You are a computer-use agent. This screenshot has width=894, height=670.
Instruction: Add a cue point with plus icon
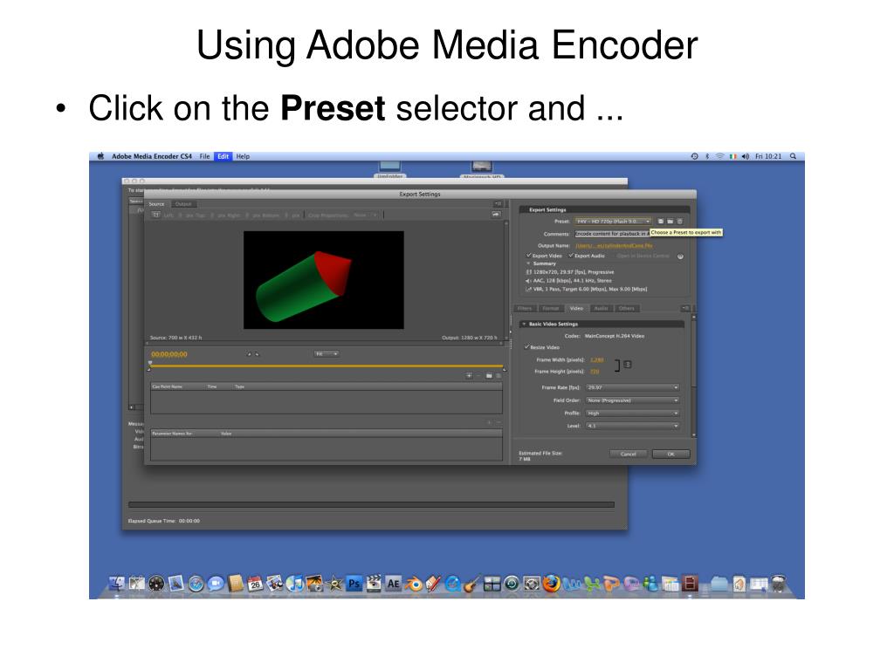click(469, 375)
